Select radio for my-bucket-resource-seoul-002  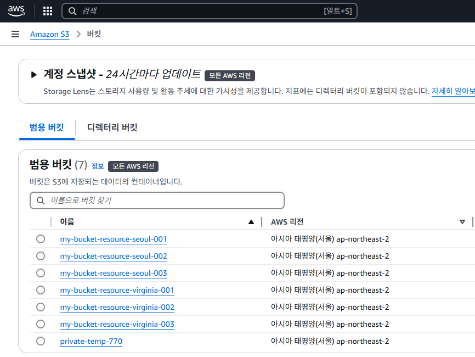point(41,256)
